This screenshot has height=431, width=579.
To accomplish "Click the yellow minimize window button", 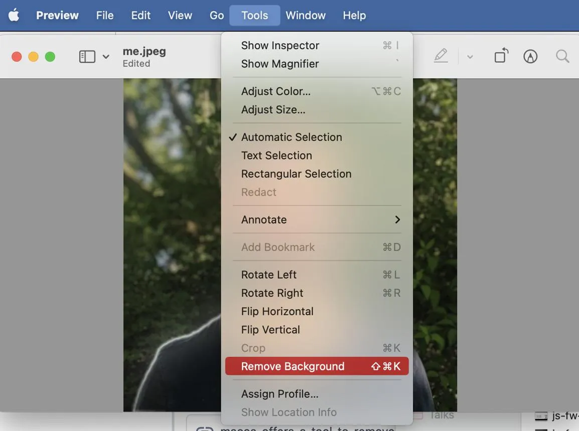I will click(x=33, y=57).
